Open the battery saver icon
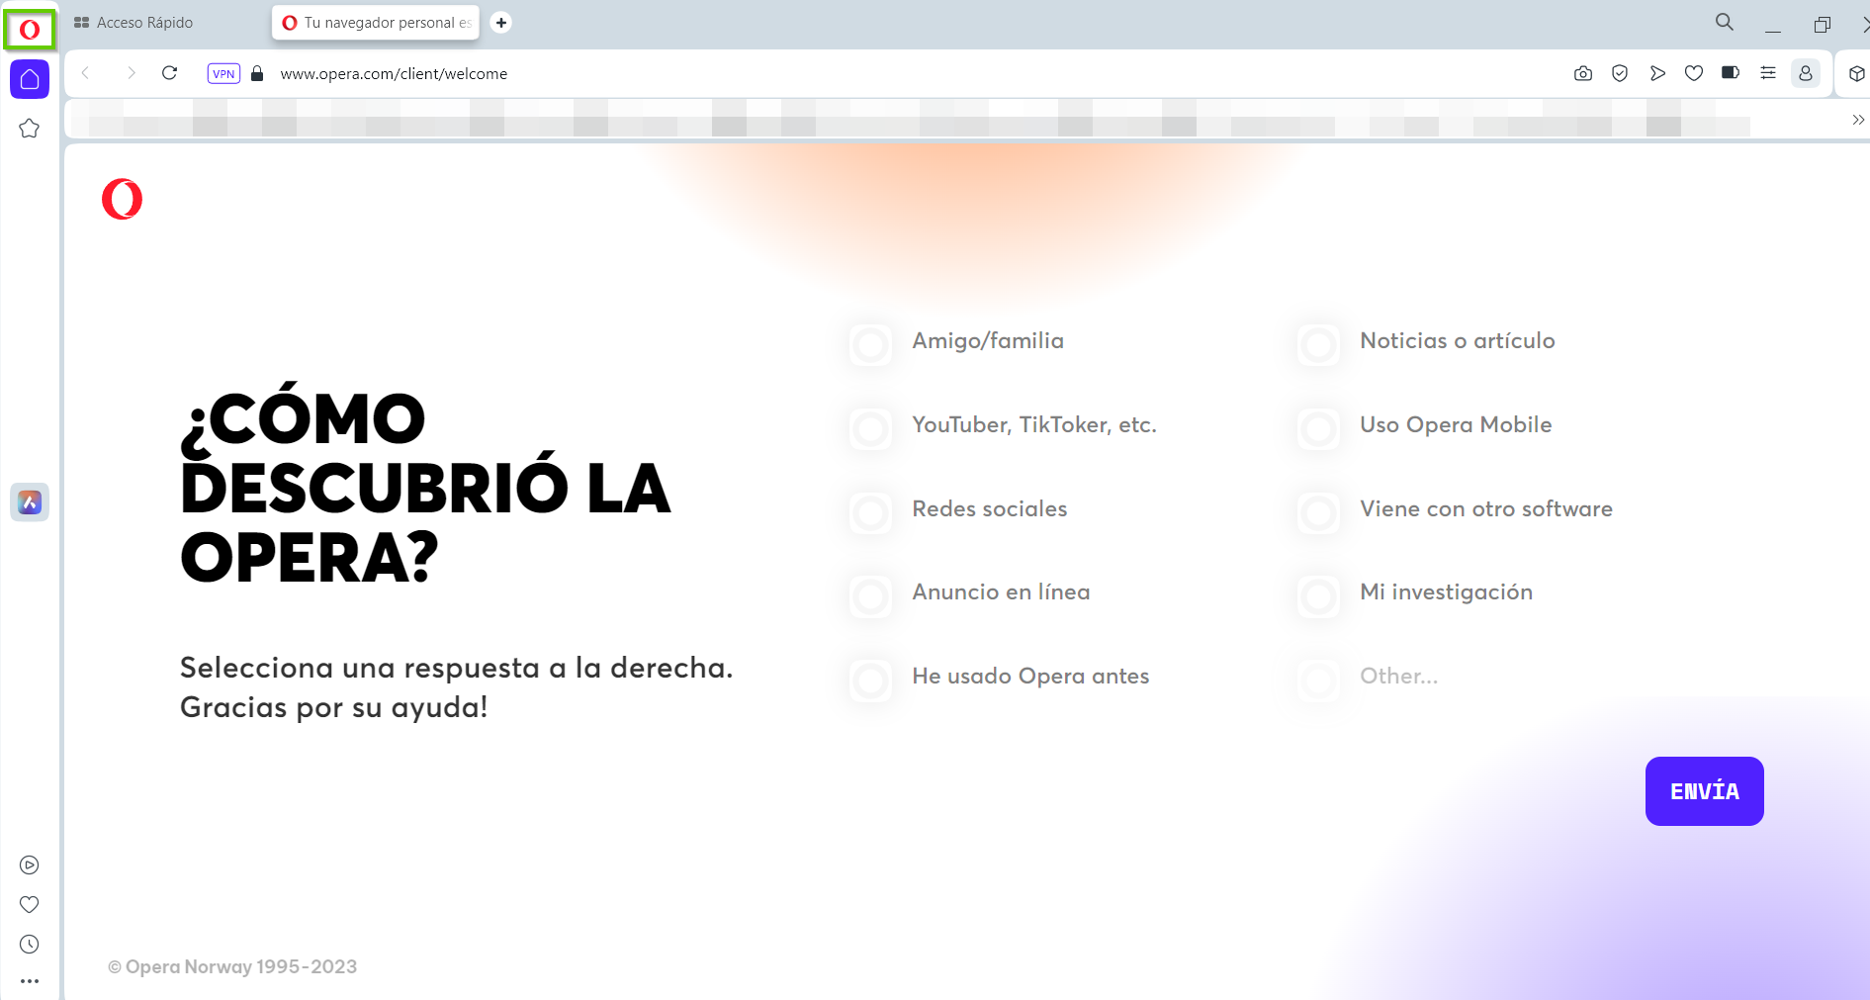Viewport: 1870px width, 1000px height. [x=1731, y=72]
